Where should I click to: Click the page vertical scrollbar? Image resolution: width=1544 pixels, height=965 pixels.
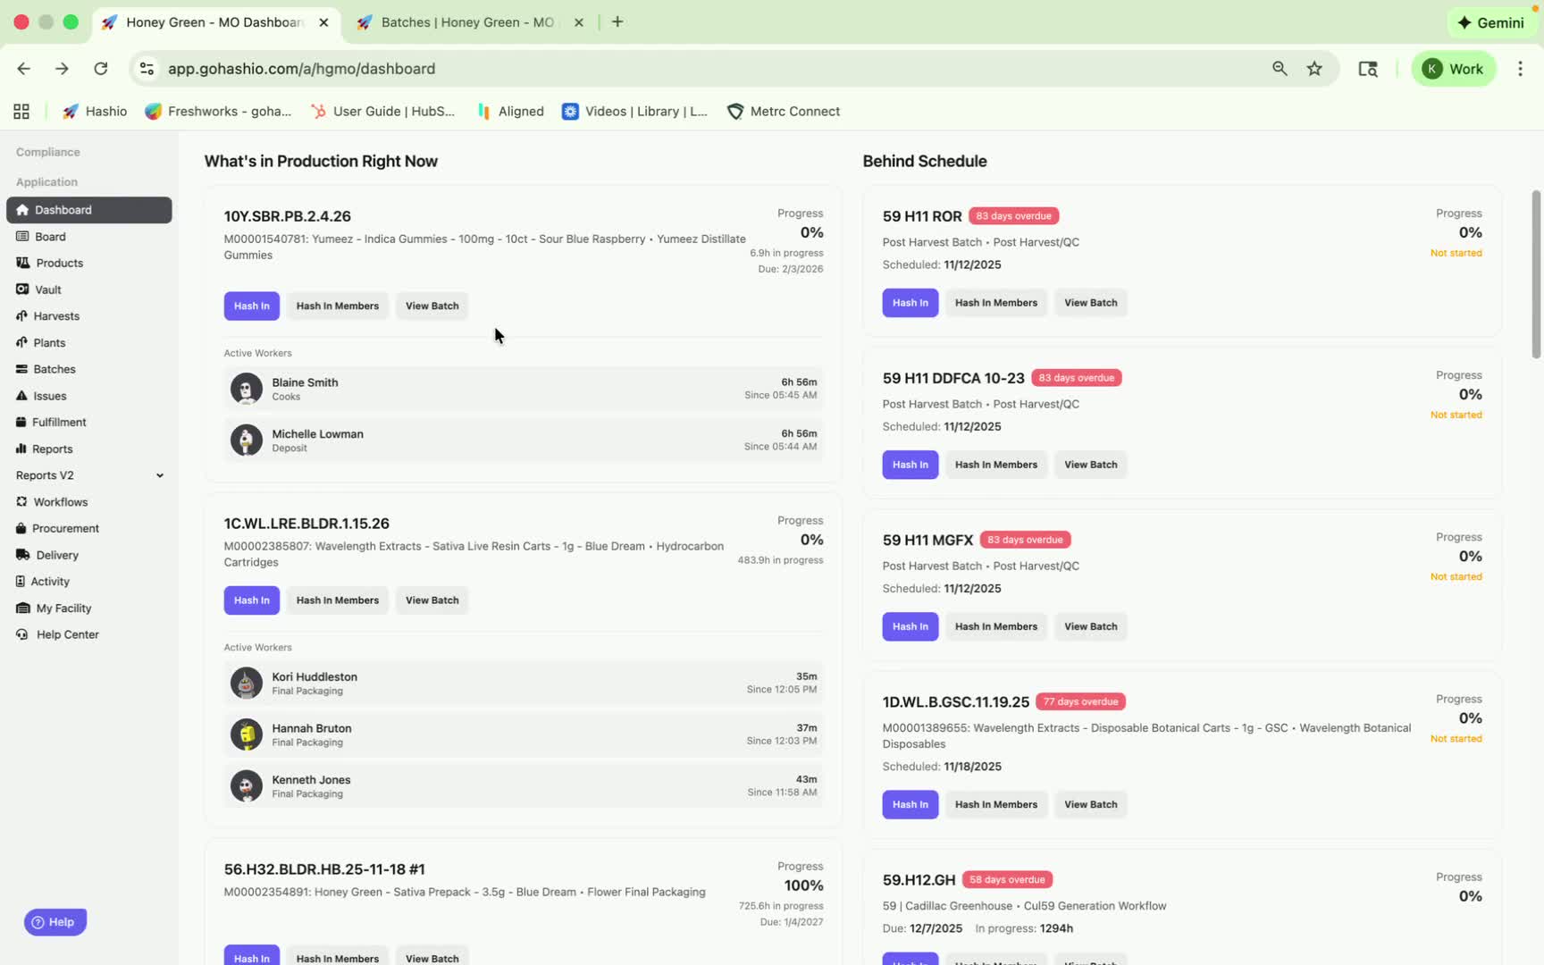(1536, 273)
